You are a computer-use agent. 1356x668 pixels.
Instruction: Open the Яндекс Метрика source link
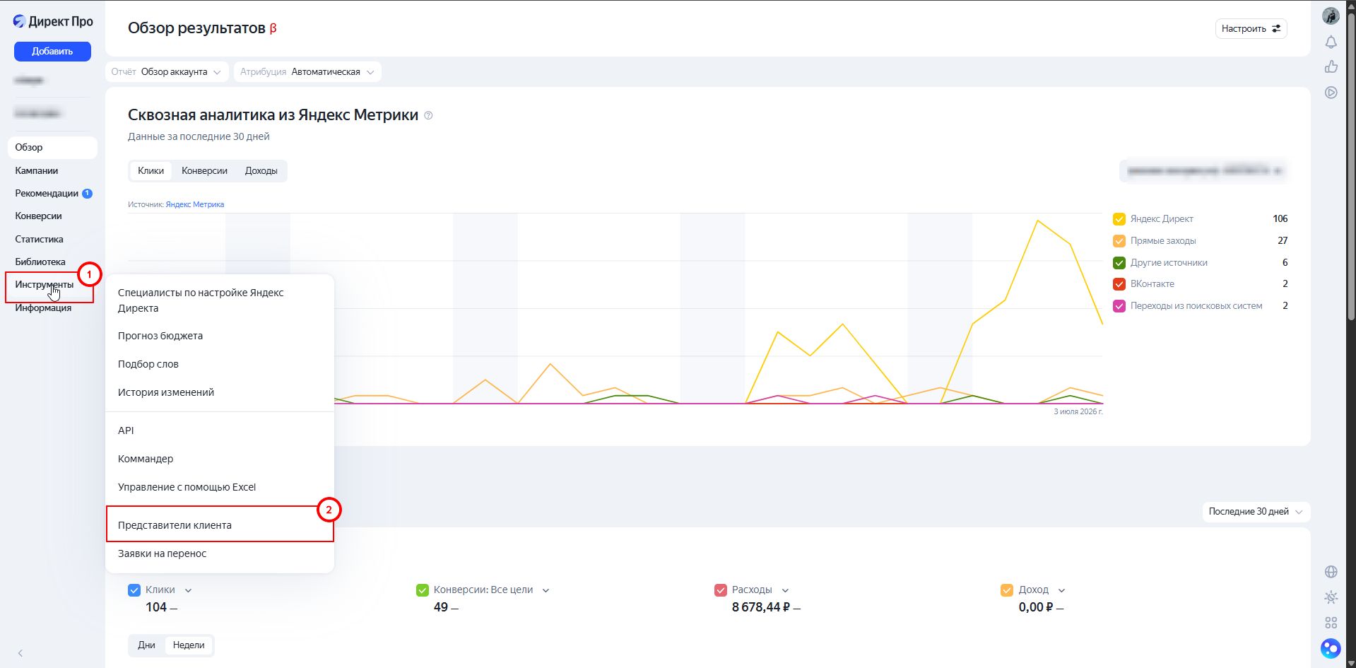click(x=195, y=205)
